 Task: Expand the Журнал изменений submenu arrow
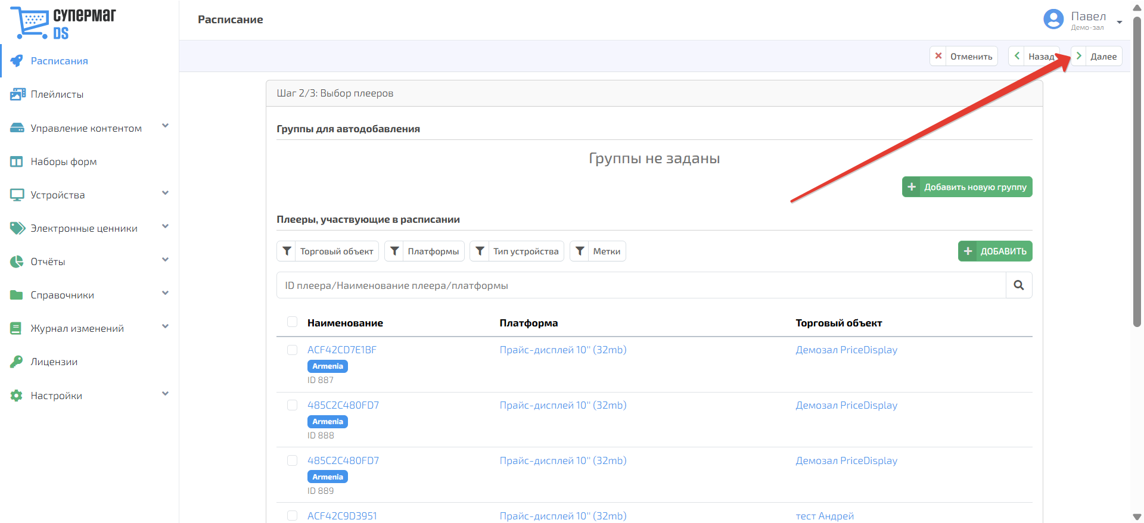(165, 326)
